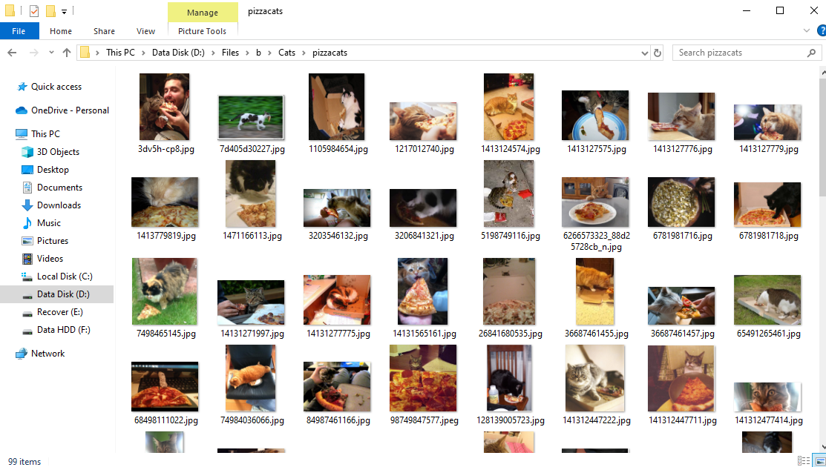Open the Help question mark icon
The width and height of the screenshot is (826, 467).
coord(822,30)
